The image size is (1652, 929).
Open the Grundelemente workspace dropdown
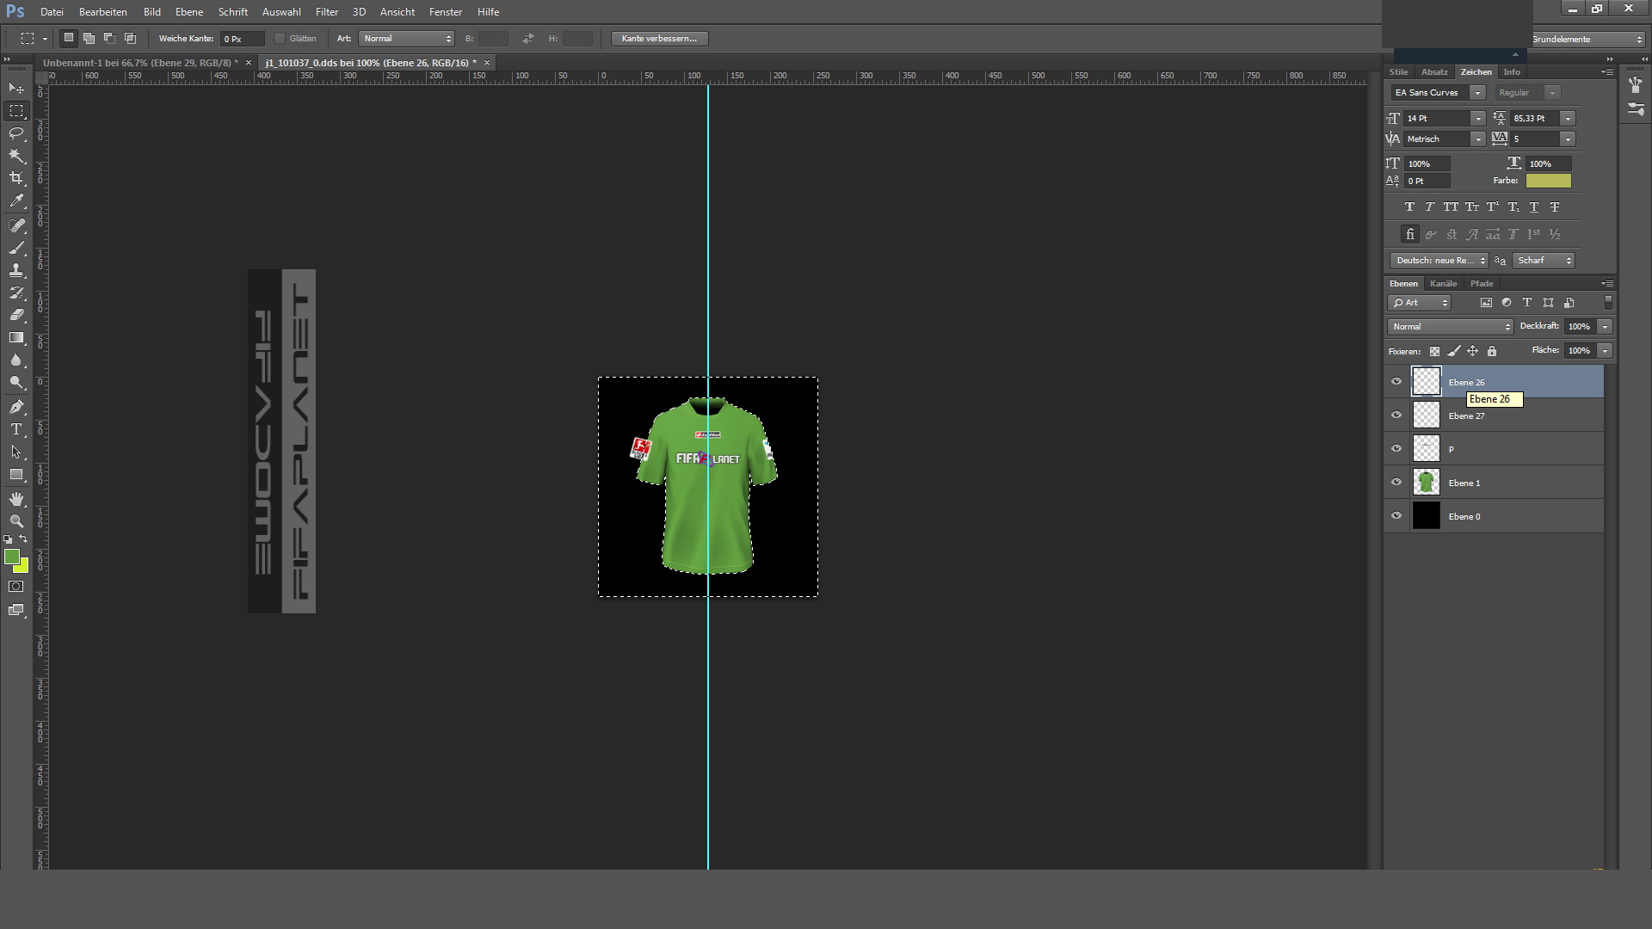click(x=1587, y=40)
